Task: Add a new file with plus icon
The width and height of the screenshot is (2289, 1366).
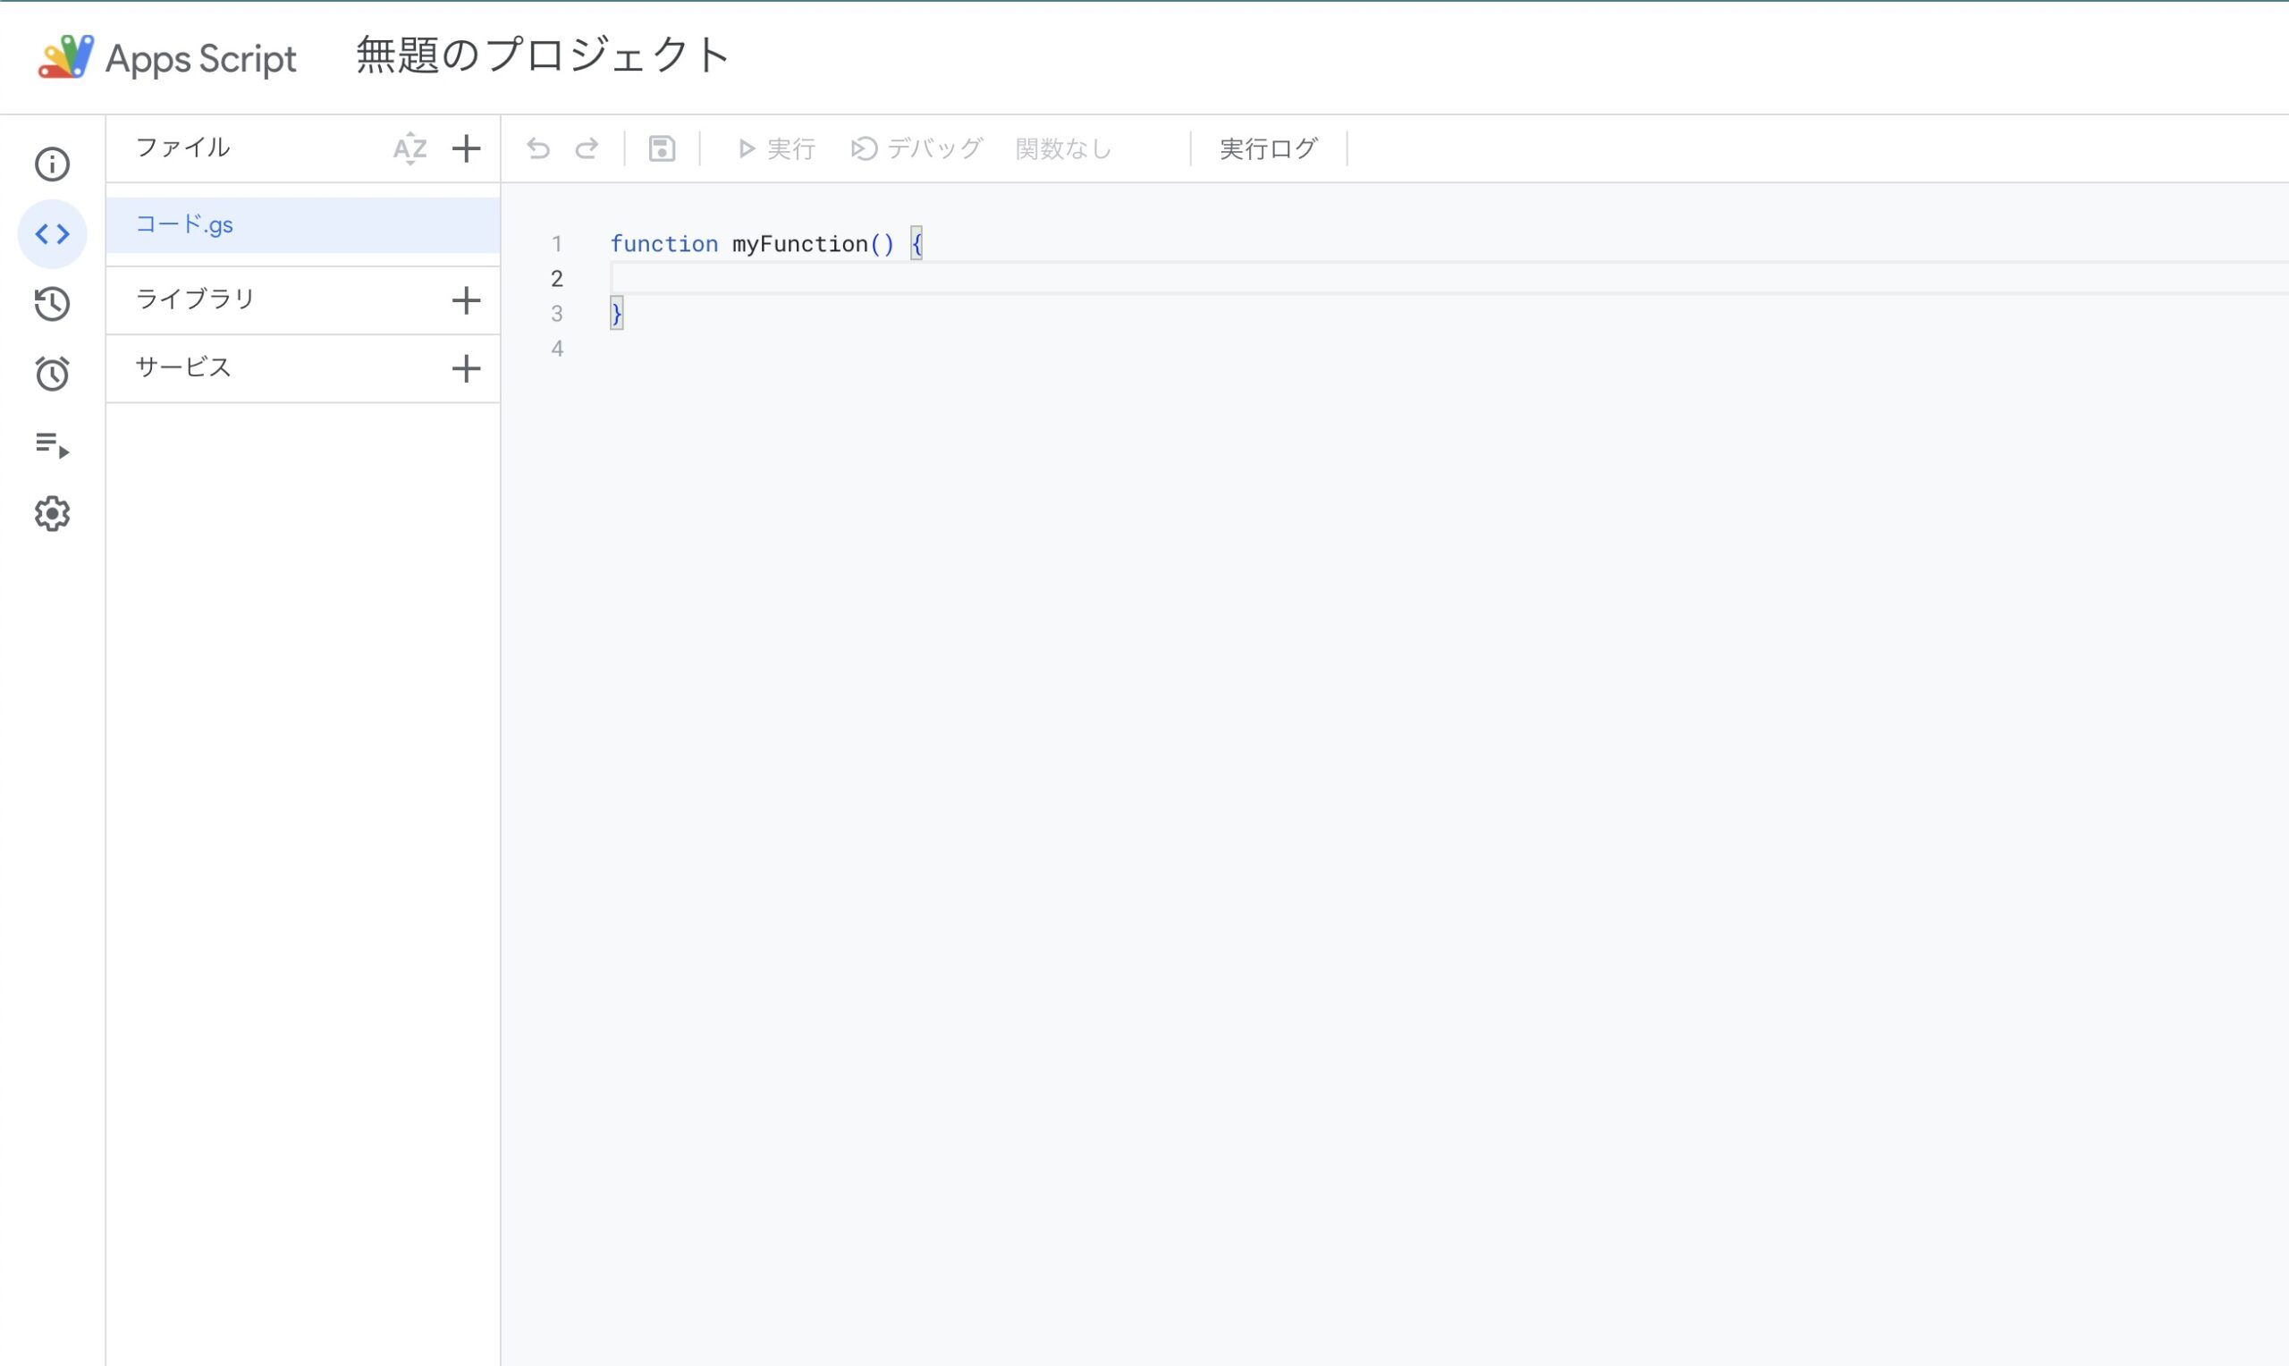Action: (467, 148)
